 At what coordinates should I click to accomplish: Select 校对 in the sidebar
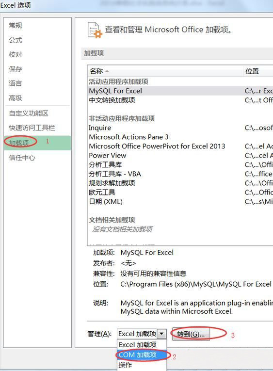tap(37, 54)
